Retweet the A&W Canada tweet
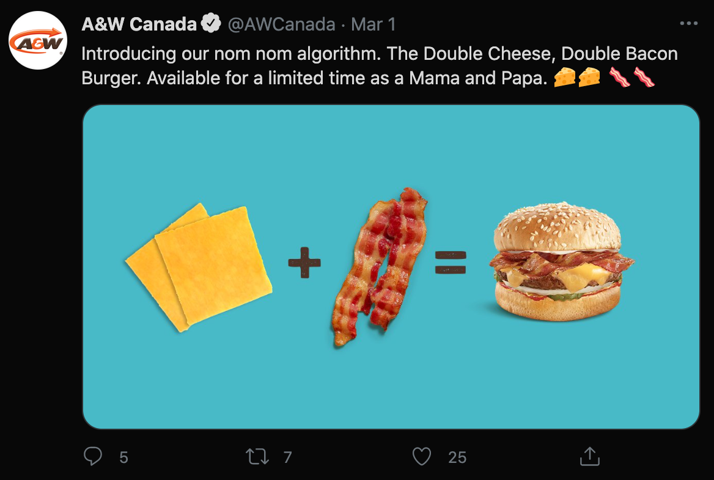Screen dimensions: 714x480 (x=257, y=456)
